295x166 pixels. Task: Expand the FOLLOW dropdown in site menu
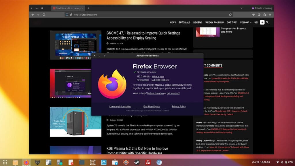pos(246,22)
